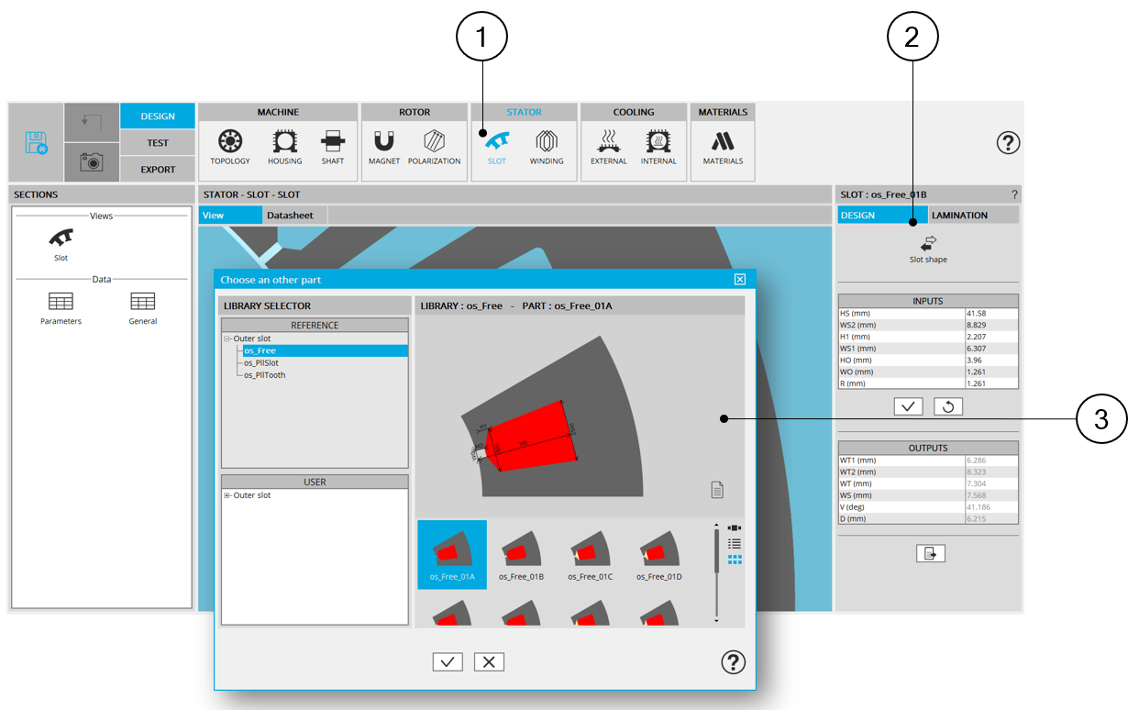Collapse the Outer slot reference tree
1139x710 pixels.
click(x=227, y=339)
